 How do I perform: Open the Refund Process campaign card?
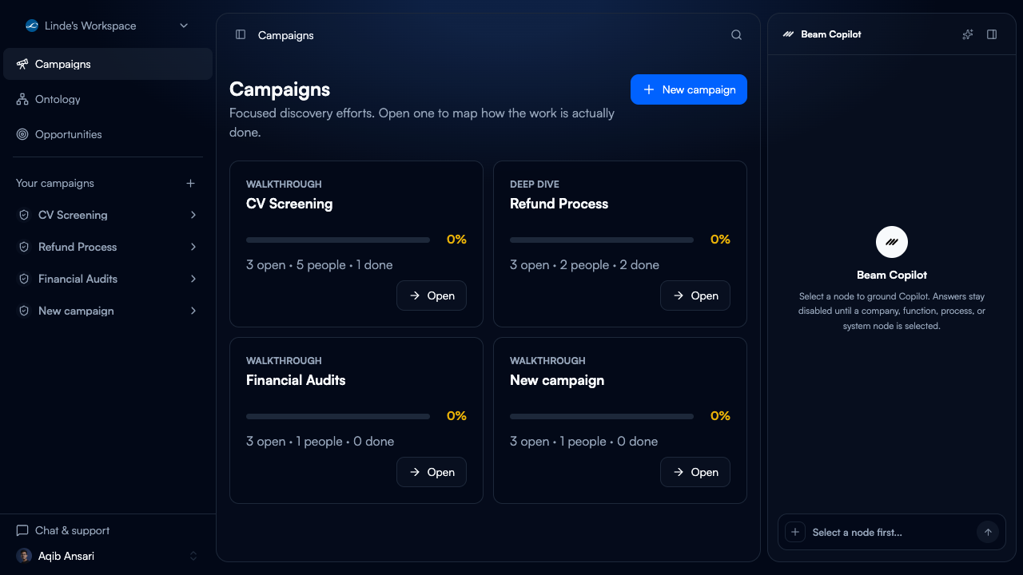click(695, 295)
